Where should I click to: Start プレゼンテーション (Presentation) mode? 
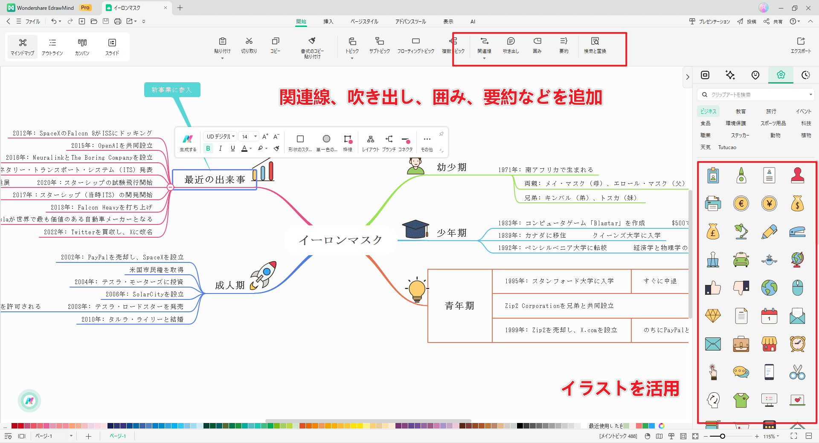click(709, 21)
